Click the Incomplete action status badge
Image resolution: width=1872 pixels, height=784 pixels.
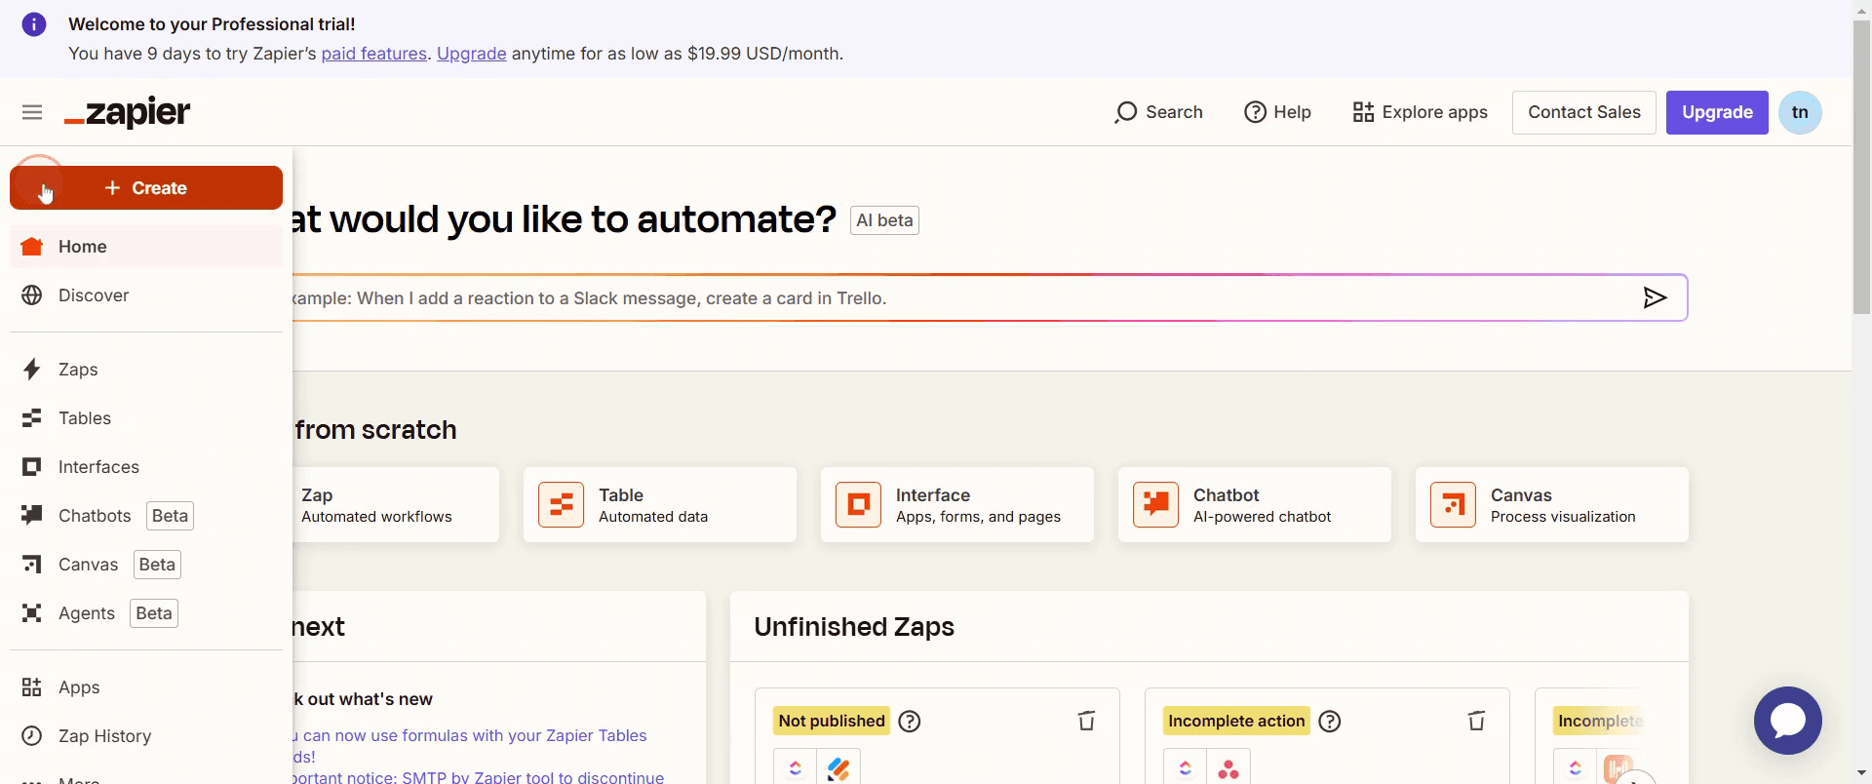[1236, 722]
